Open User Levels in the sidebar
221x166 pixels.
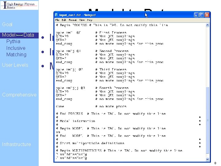(15, 65)
